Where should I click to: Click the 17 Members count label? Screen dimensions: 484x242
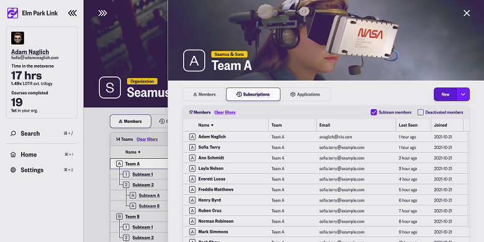[x=200, y=112]
